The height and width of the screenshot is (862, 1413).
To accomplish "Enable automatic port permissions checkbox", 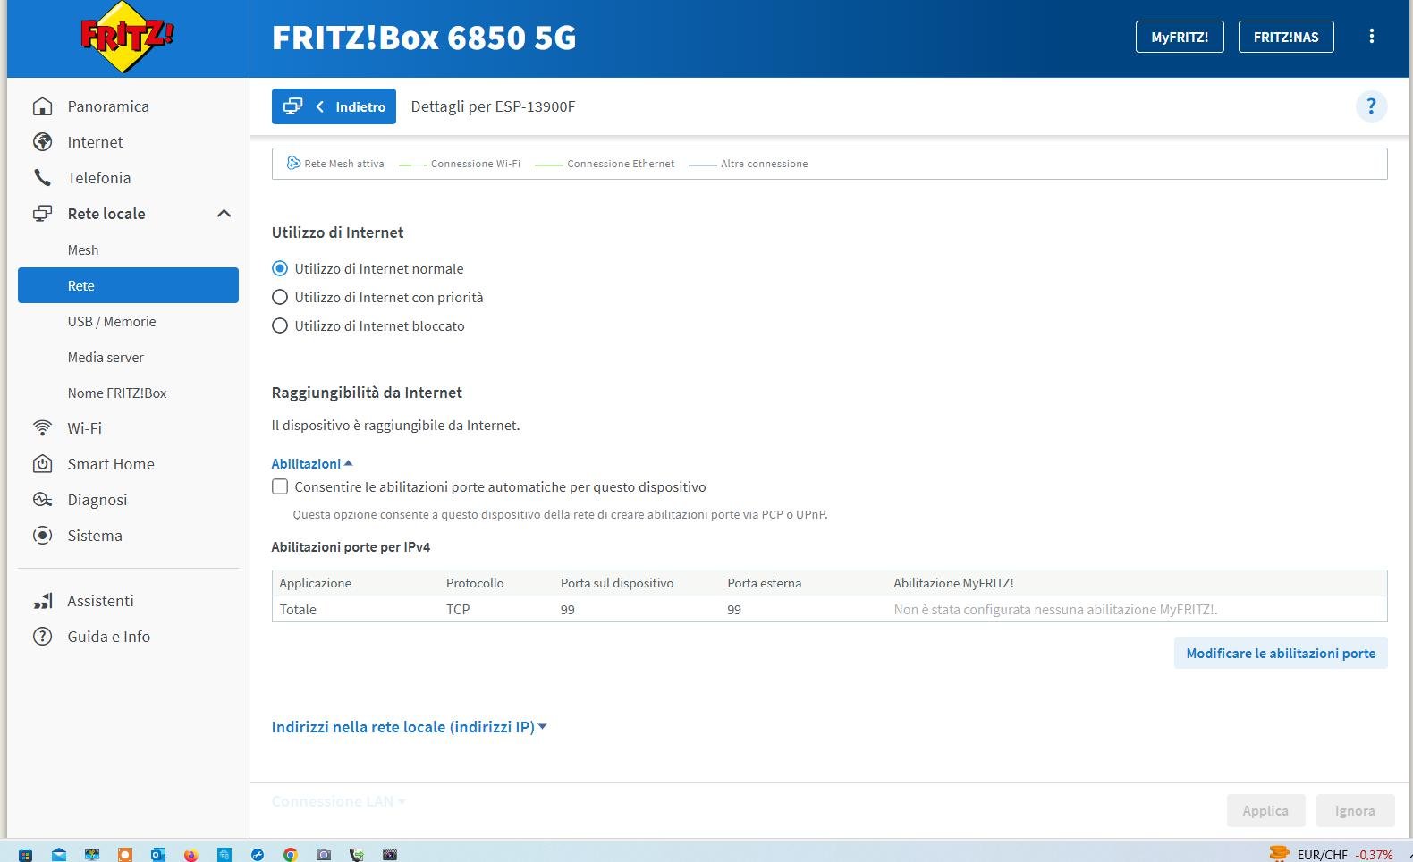I will coord(280,487).
